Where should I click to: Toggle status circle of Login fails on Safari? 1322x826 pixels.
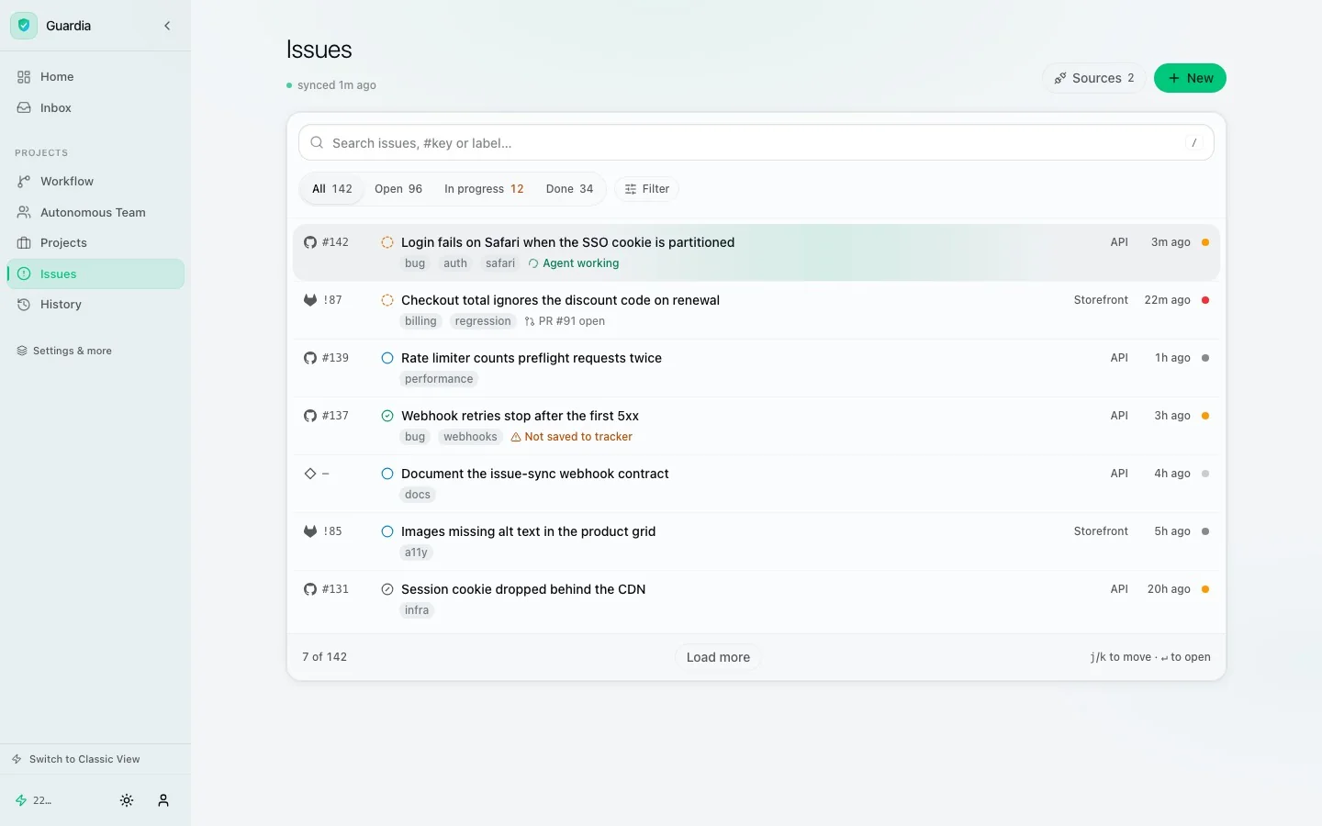click(387, 242)
